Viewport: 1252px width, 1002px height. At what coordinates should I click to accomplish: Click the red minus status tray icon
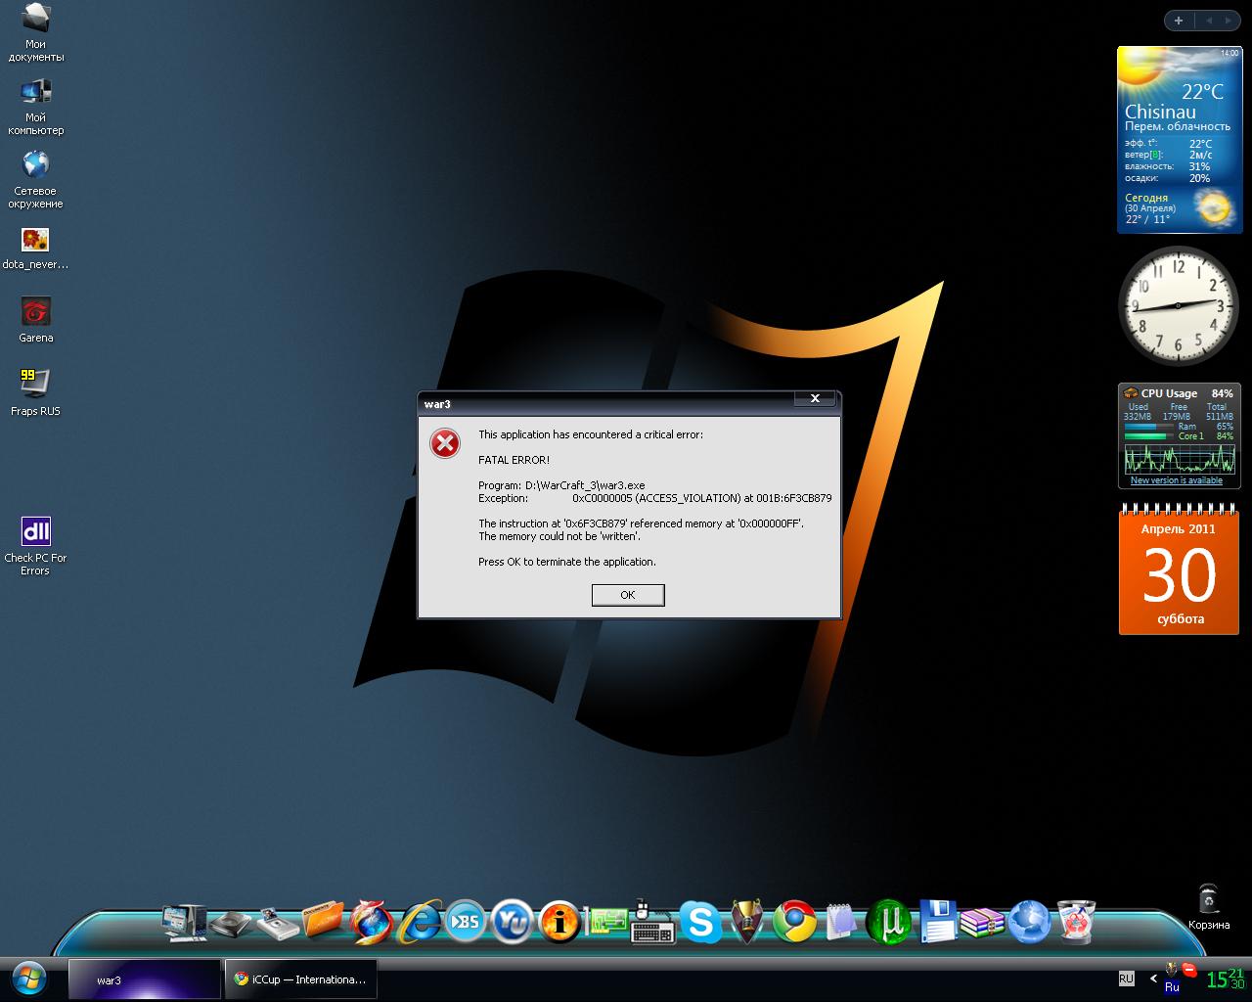click(x=1189, y=970)
